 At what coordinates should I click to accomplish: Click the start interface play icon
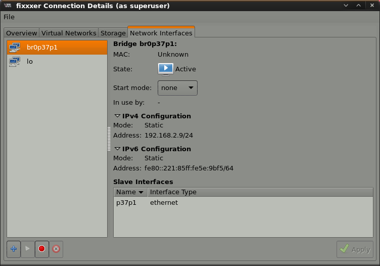28,249
